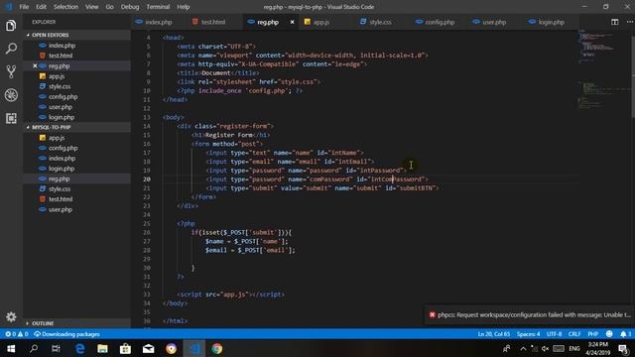Collapse the Open Editors section
Screen dimensions: 635x357
pos(77,35)
